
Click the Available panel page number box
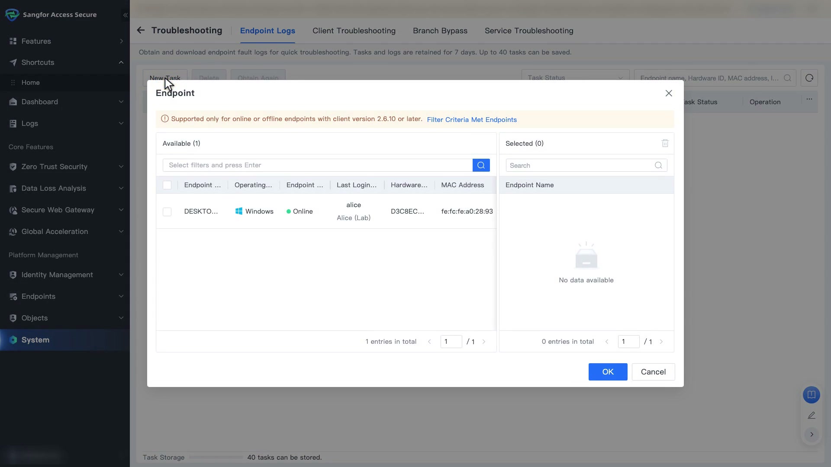451,342
